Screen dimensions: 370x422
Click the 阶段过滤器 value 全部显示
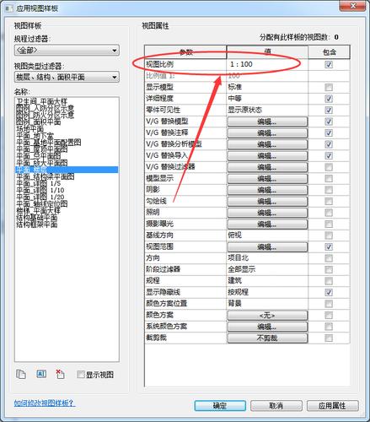242,269
